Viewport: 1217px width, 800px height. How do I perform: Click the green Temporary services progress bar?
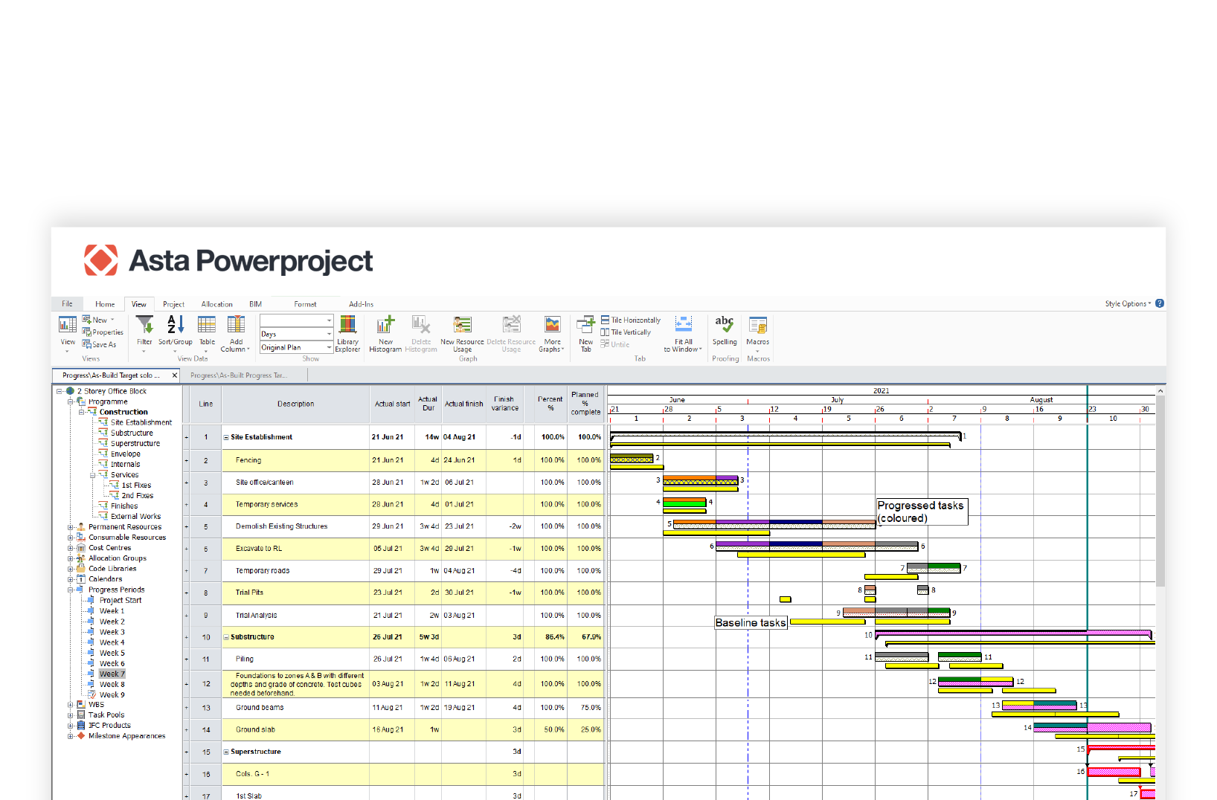[684, 503]
